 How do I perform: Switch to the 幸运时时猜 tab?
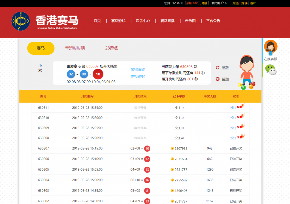pos(75,48)
